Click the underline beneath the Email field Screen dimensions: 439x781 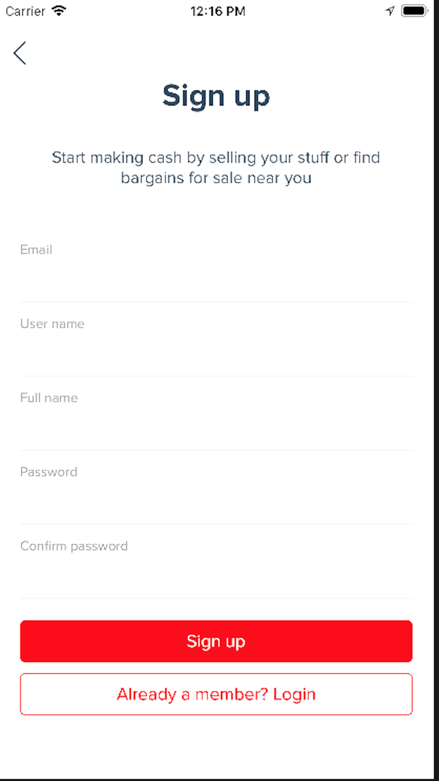pyautogui.click(x=216, y=302)
